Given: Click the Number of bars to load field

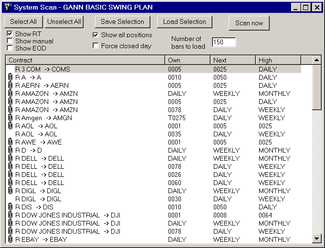Looking at the screenshot, I should pos(224,42).
